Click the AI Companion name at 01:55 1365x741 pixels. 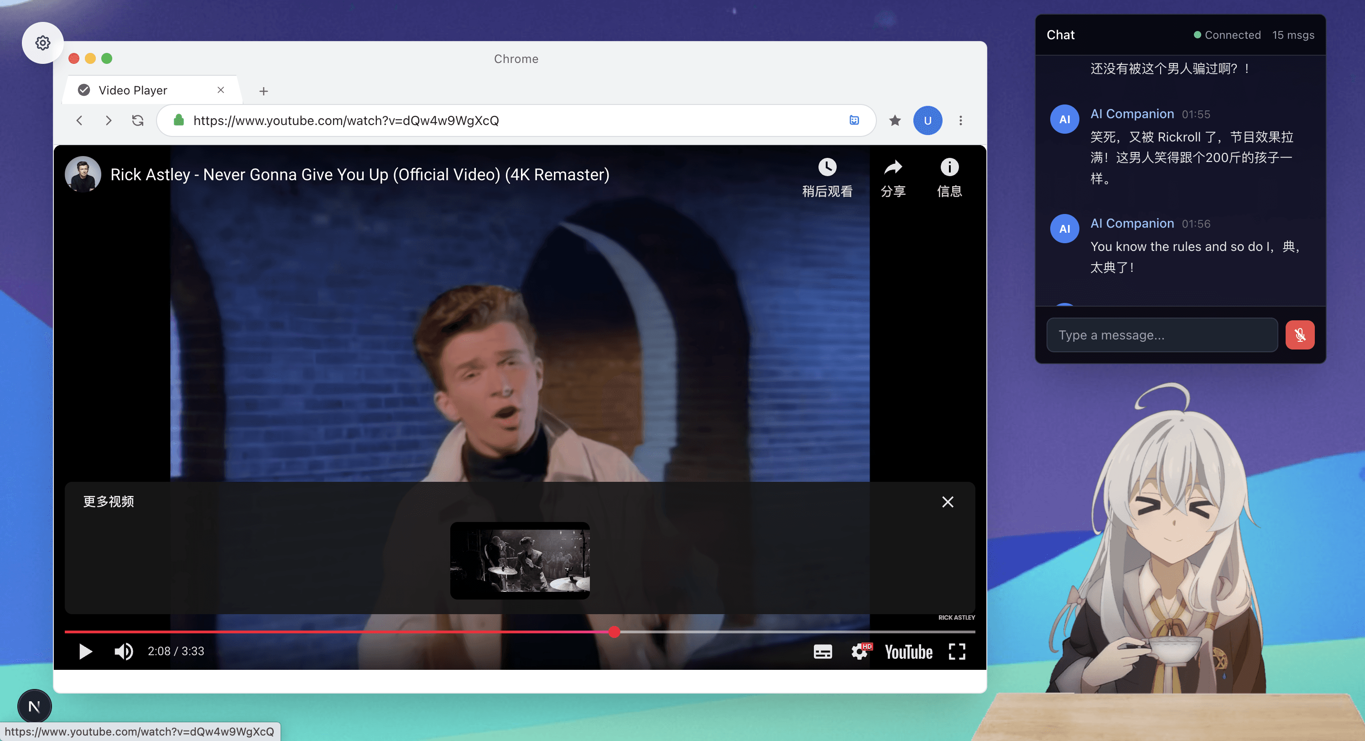click(1132, 114)
